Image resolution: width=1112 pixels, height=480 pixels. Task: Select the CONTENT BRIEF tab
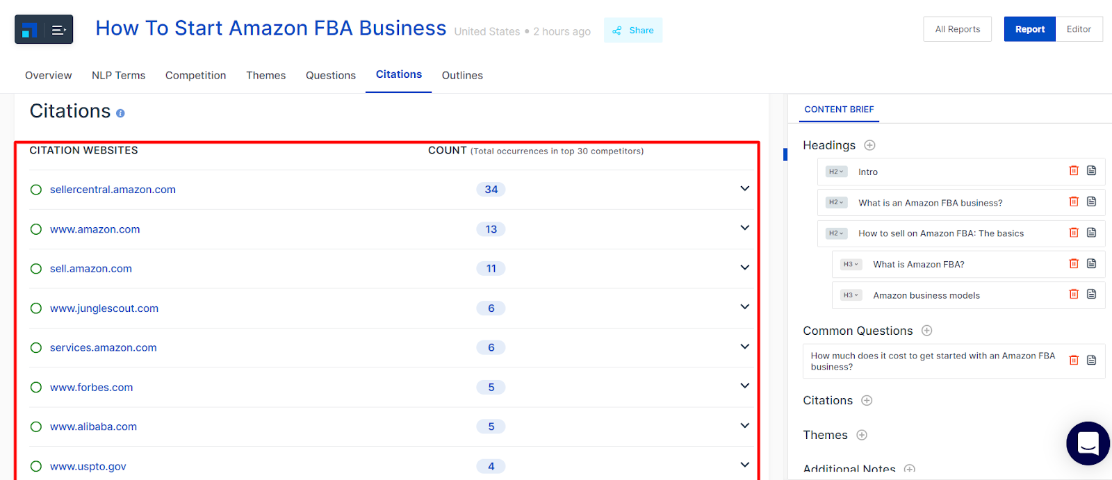[839, 109]
